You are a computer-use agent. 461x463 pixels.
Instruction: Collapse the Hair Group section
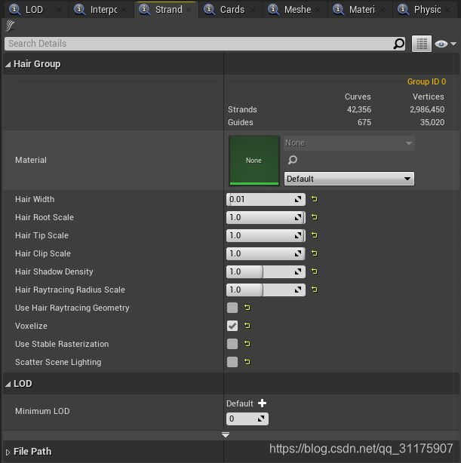pos(8,64)
